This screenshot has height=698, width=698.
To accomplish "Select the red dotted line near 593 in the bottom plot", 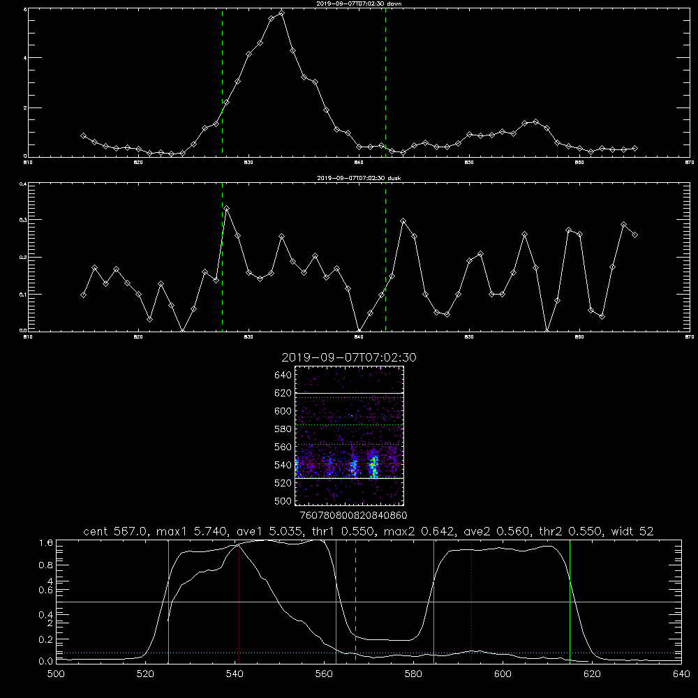I will pyautogui.click(x=471, y=602).
